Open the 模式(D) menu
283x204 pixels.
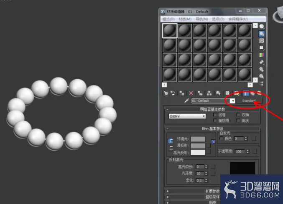168,19
